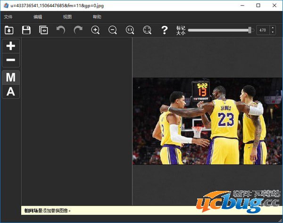Click the basketball players image

pos(207,121)
